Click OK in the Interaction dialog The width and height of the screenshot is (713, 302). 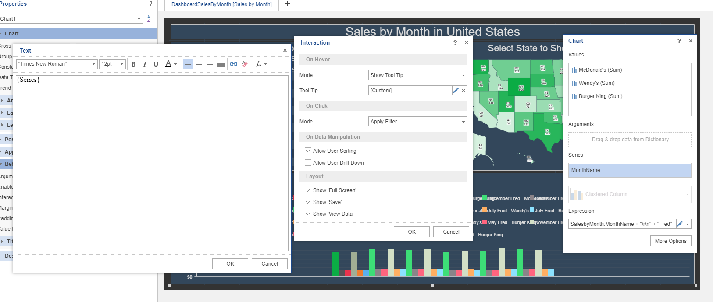(412, 232)
